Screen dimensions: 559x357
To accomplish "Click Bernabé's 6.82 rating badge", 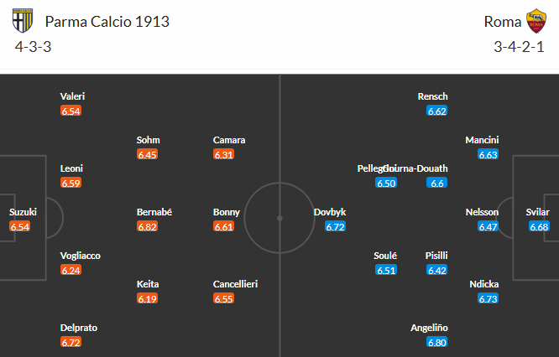I will tap(148, 227).
